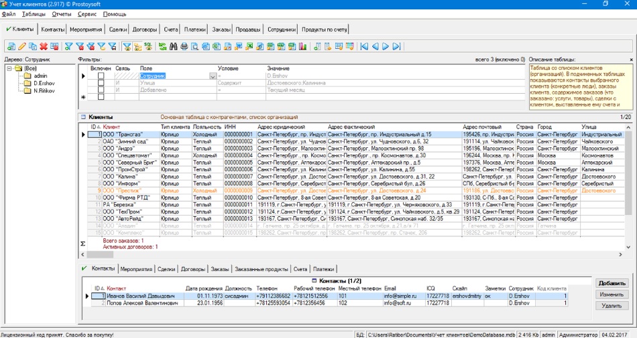The height and width of the screenshot is (338, 637).
Task: Click the green refresh arrows icon
Action: click(162, 46)
